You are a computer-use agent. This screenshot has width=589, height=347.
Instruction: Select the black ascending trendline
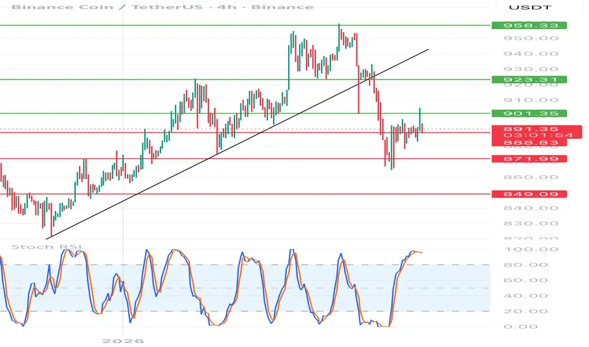tap(236, 144)
